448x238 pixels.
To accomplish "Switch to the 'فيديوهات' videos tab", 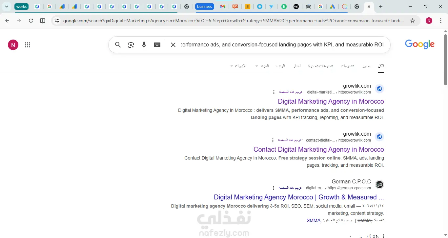I will (347, 66).
